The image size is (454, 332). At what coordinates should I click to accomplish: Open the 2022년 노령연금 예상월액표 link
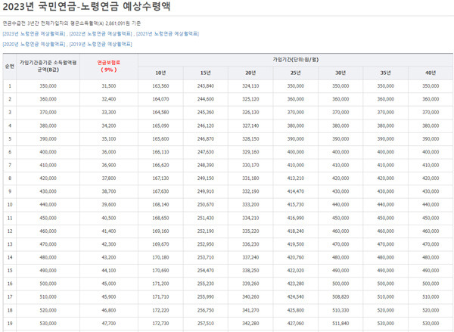tap(101, 34)
